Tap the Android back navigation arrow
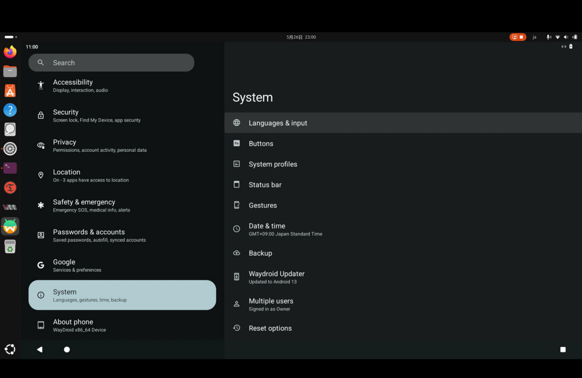The width and height of the screenshot is (582, 378). click(40, 350)
